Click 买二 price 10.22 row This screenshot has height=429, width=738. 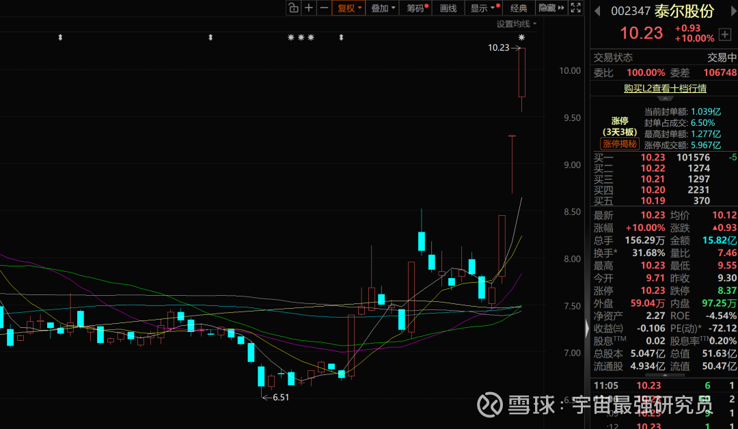tap(664, 169)
